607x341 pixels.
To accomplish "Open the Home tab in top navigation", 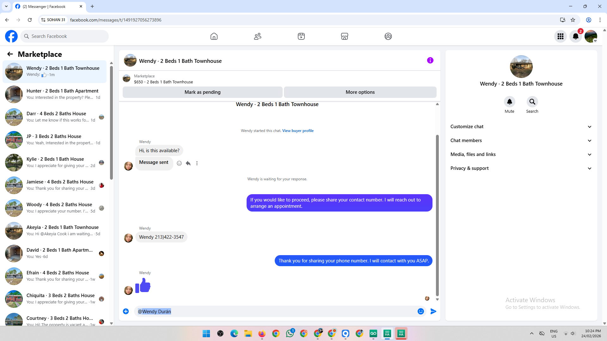I will pos(214,36).
